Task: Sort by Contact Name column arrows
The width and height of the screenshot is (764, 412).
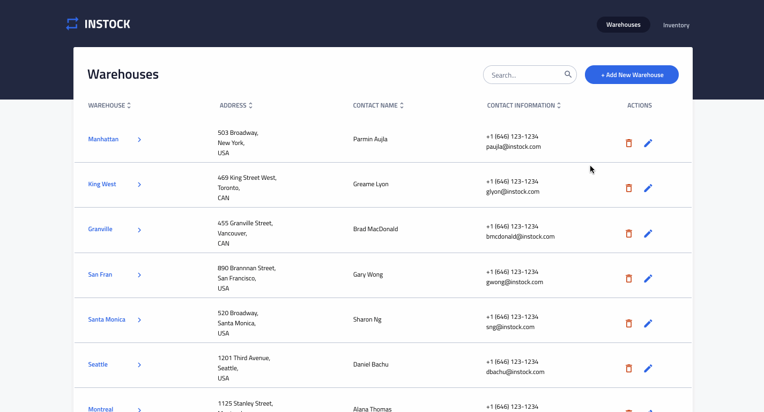Action: click(x=402, y=105)
